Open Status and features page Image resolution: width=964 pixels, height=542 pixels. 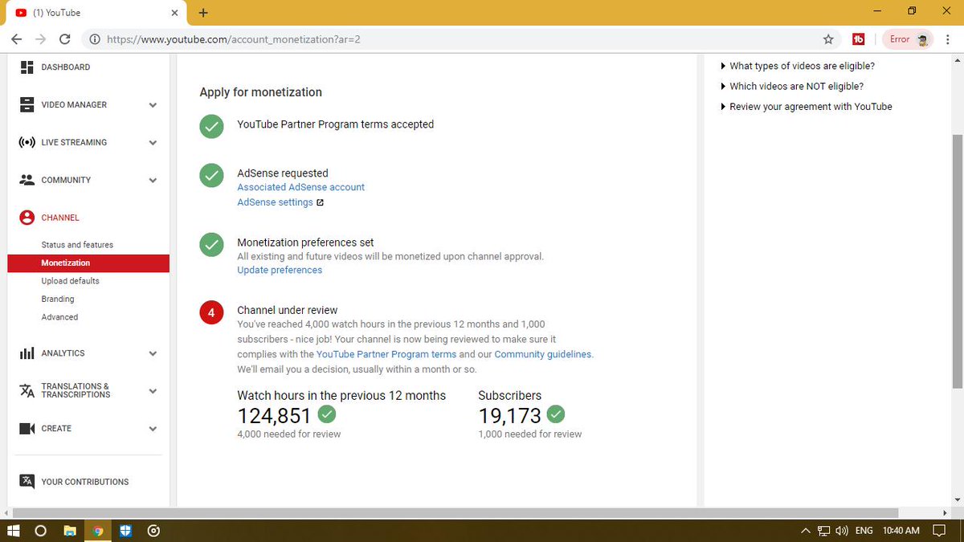point(77,245)
